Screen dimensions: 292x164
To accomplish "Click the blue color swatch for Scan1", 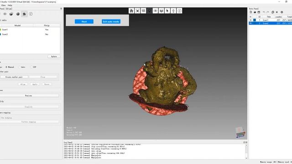I will tap(255, 20).
